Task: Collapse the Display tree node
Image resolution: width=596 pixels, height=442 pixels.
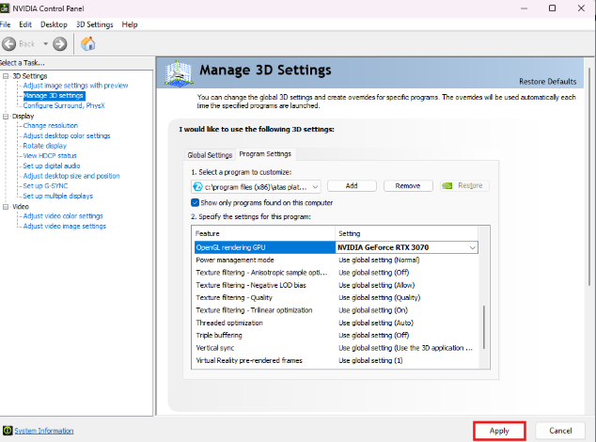Action: (6, 117)
